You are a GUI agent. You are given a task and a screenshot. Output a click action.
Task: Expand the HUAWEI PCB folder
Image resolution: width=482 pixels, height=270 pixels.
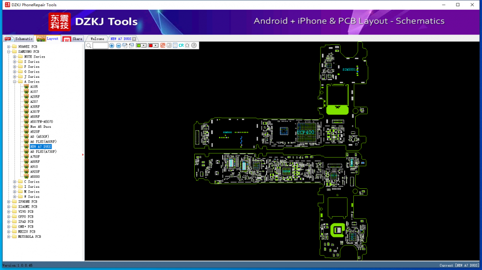click(x=9, y=47)
